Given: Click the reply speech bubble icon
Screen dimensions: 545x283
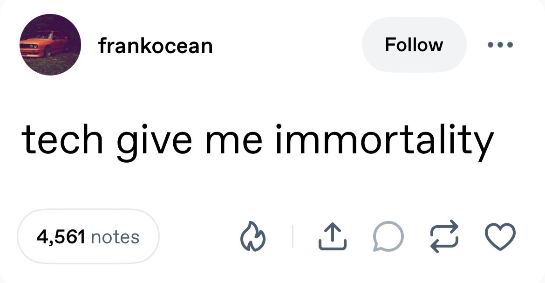Looking at the screenshot, I should (x=387, y=236).
